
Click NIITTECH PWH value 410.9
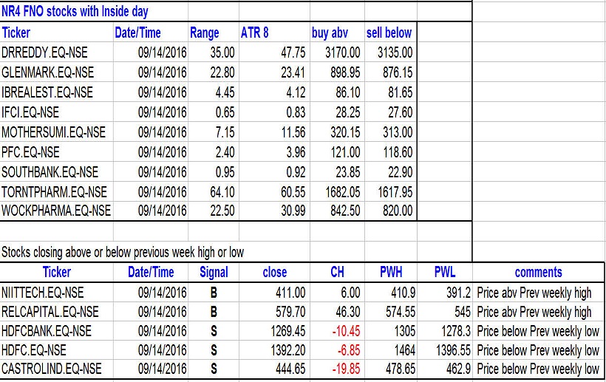point(403,293)
